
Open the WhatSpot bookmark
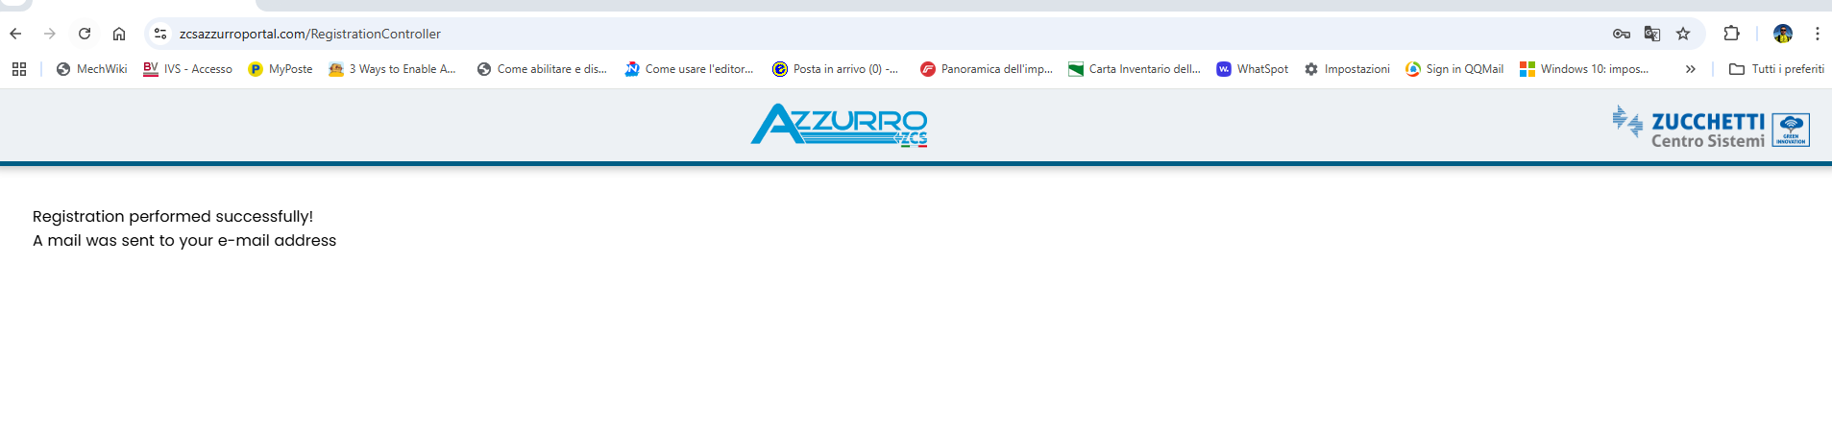pos(1253,69)
